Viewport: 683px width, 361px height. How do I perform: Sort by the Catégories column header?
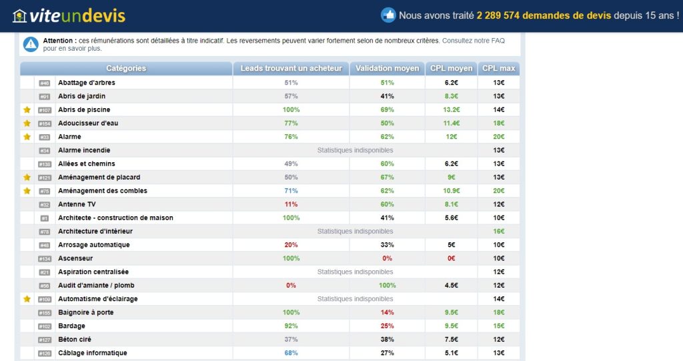[126, 69]
